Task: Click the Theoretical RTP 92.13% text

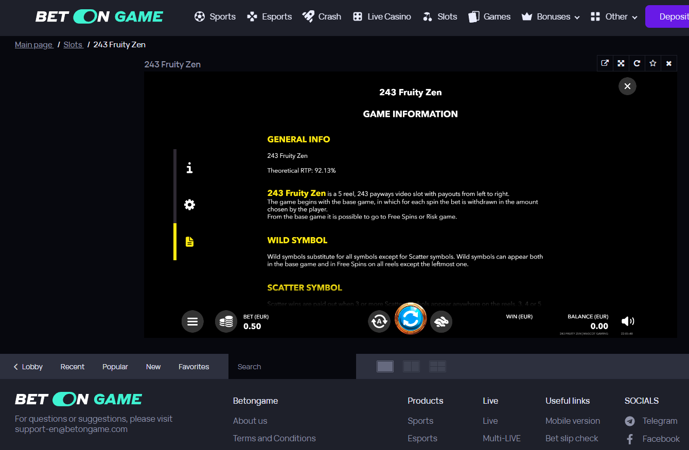Action: [x=302, y=170]
